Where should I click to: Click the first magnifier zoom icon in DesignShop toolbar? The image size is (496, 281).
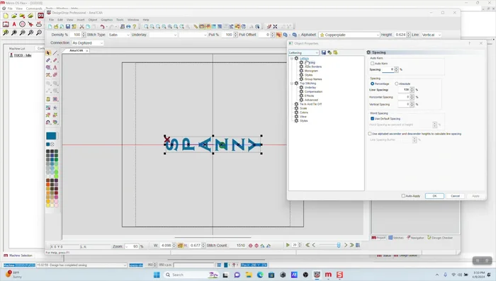tap(146, 27)
